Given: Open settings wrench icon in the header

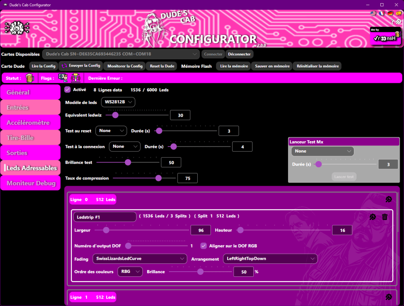Looking at the screenshot, I should pyautogui.click(x=398, y=22).
